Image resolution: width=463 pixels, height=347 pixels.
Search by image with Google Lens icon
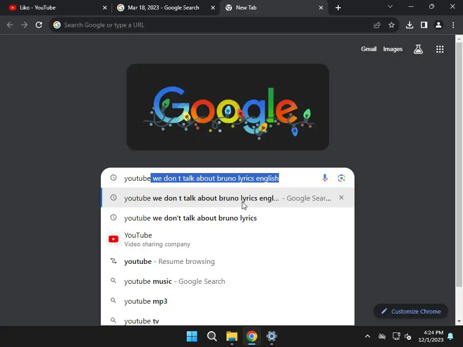point(341,178)
